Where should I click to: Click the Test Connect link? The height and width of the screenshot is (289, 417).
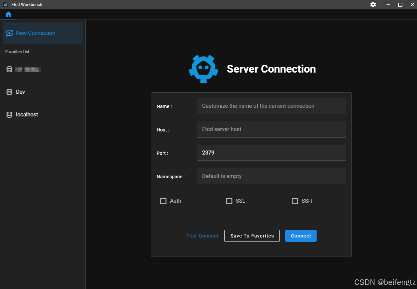pos(202,236)
